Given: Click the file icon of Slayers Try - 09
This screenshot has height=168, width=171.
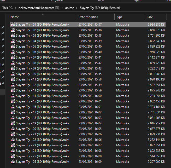Looking at the screenshot, I should pyautogui.click(x=13, y=68).
